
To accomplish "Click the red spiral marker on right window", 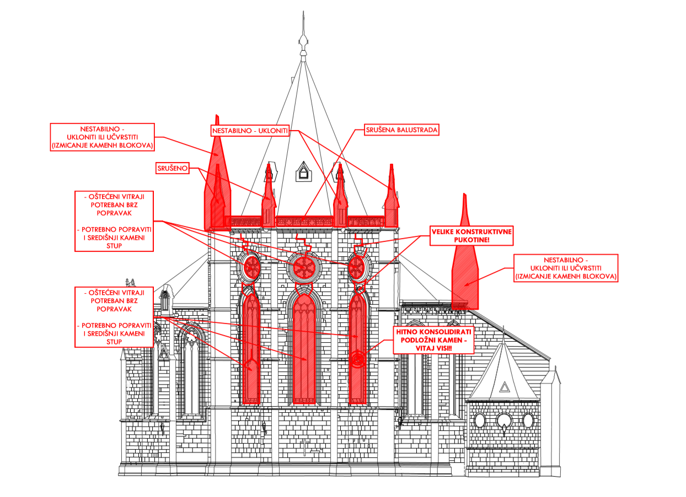I will tap(357, 360).
